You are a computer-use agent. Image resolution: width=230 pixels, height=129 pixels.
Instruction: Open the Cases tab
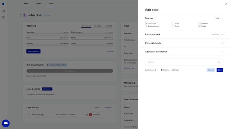tap(51, 4)
